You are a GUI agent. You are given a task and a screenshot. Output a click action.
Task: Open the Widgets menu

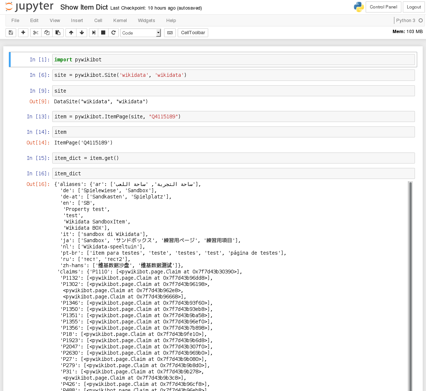[x=146, y=21]
